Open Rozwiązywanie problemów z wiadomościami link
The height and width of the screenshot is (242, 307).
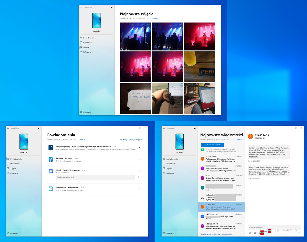click(217, 234)
